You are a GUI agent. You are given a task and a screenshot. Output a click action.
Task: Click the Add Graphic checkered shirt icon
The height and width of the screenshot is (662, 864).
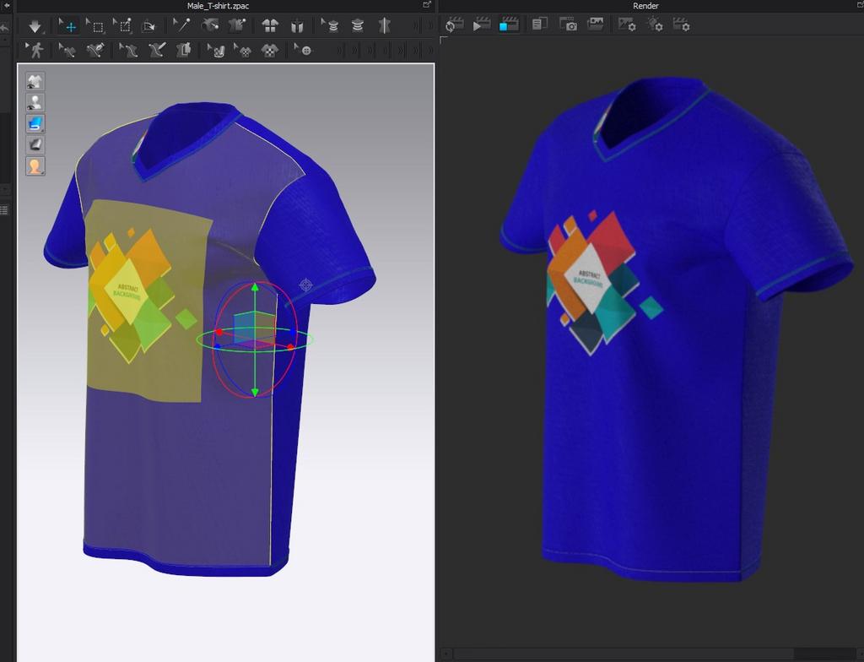click(x=269, y=51)
